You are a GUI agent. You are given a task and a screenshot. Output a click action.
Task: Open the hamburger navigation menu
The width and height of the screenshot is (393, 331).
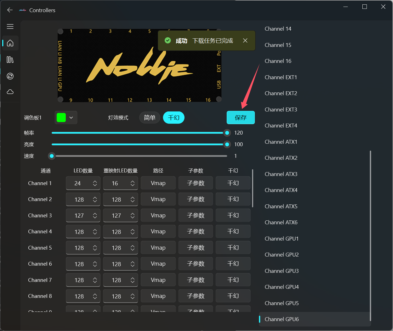[x=10, y=26]
